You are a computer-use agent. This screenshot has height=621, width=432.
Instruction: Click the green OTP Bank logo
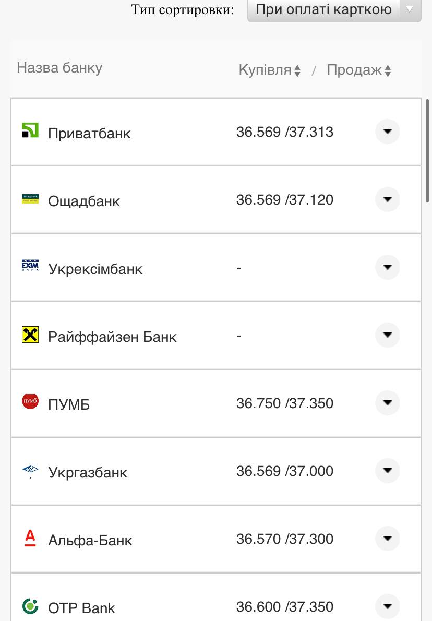pos(30,606)
